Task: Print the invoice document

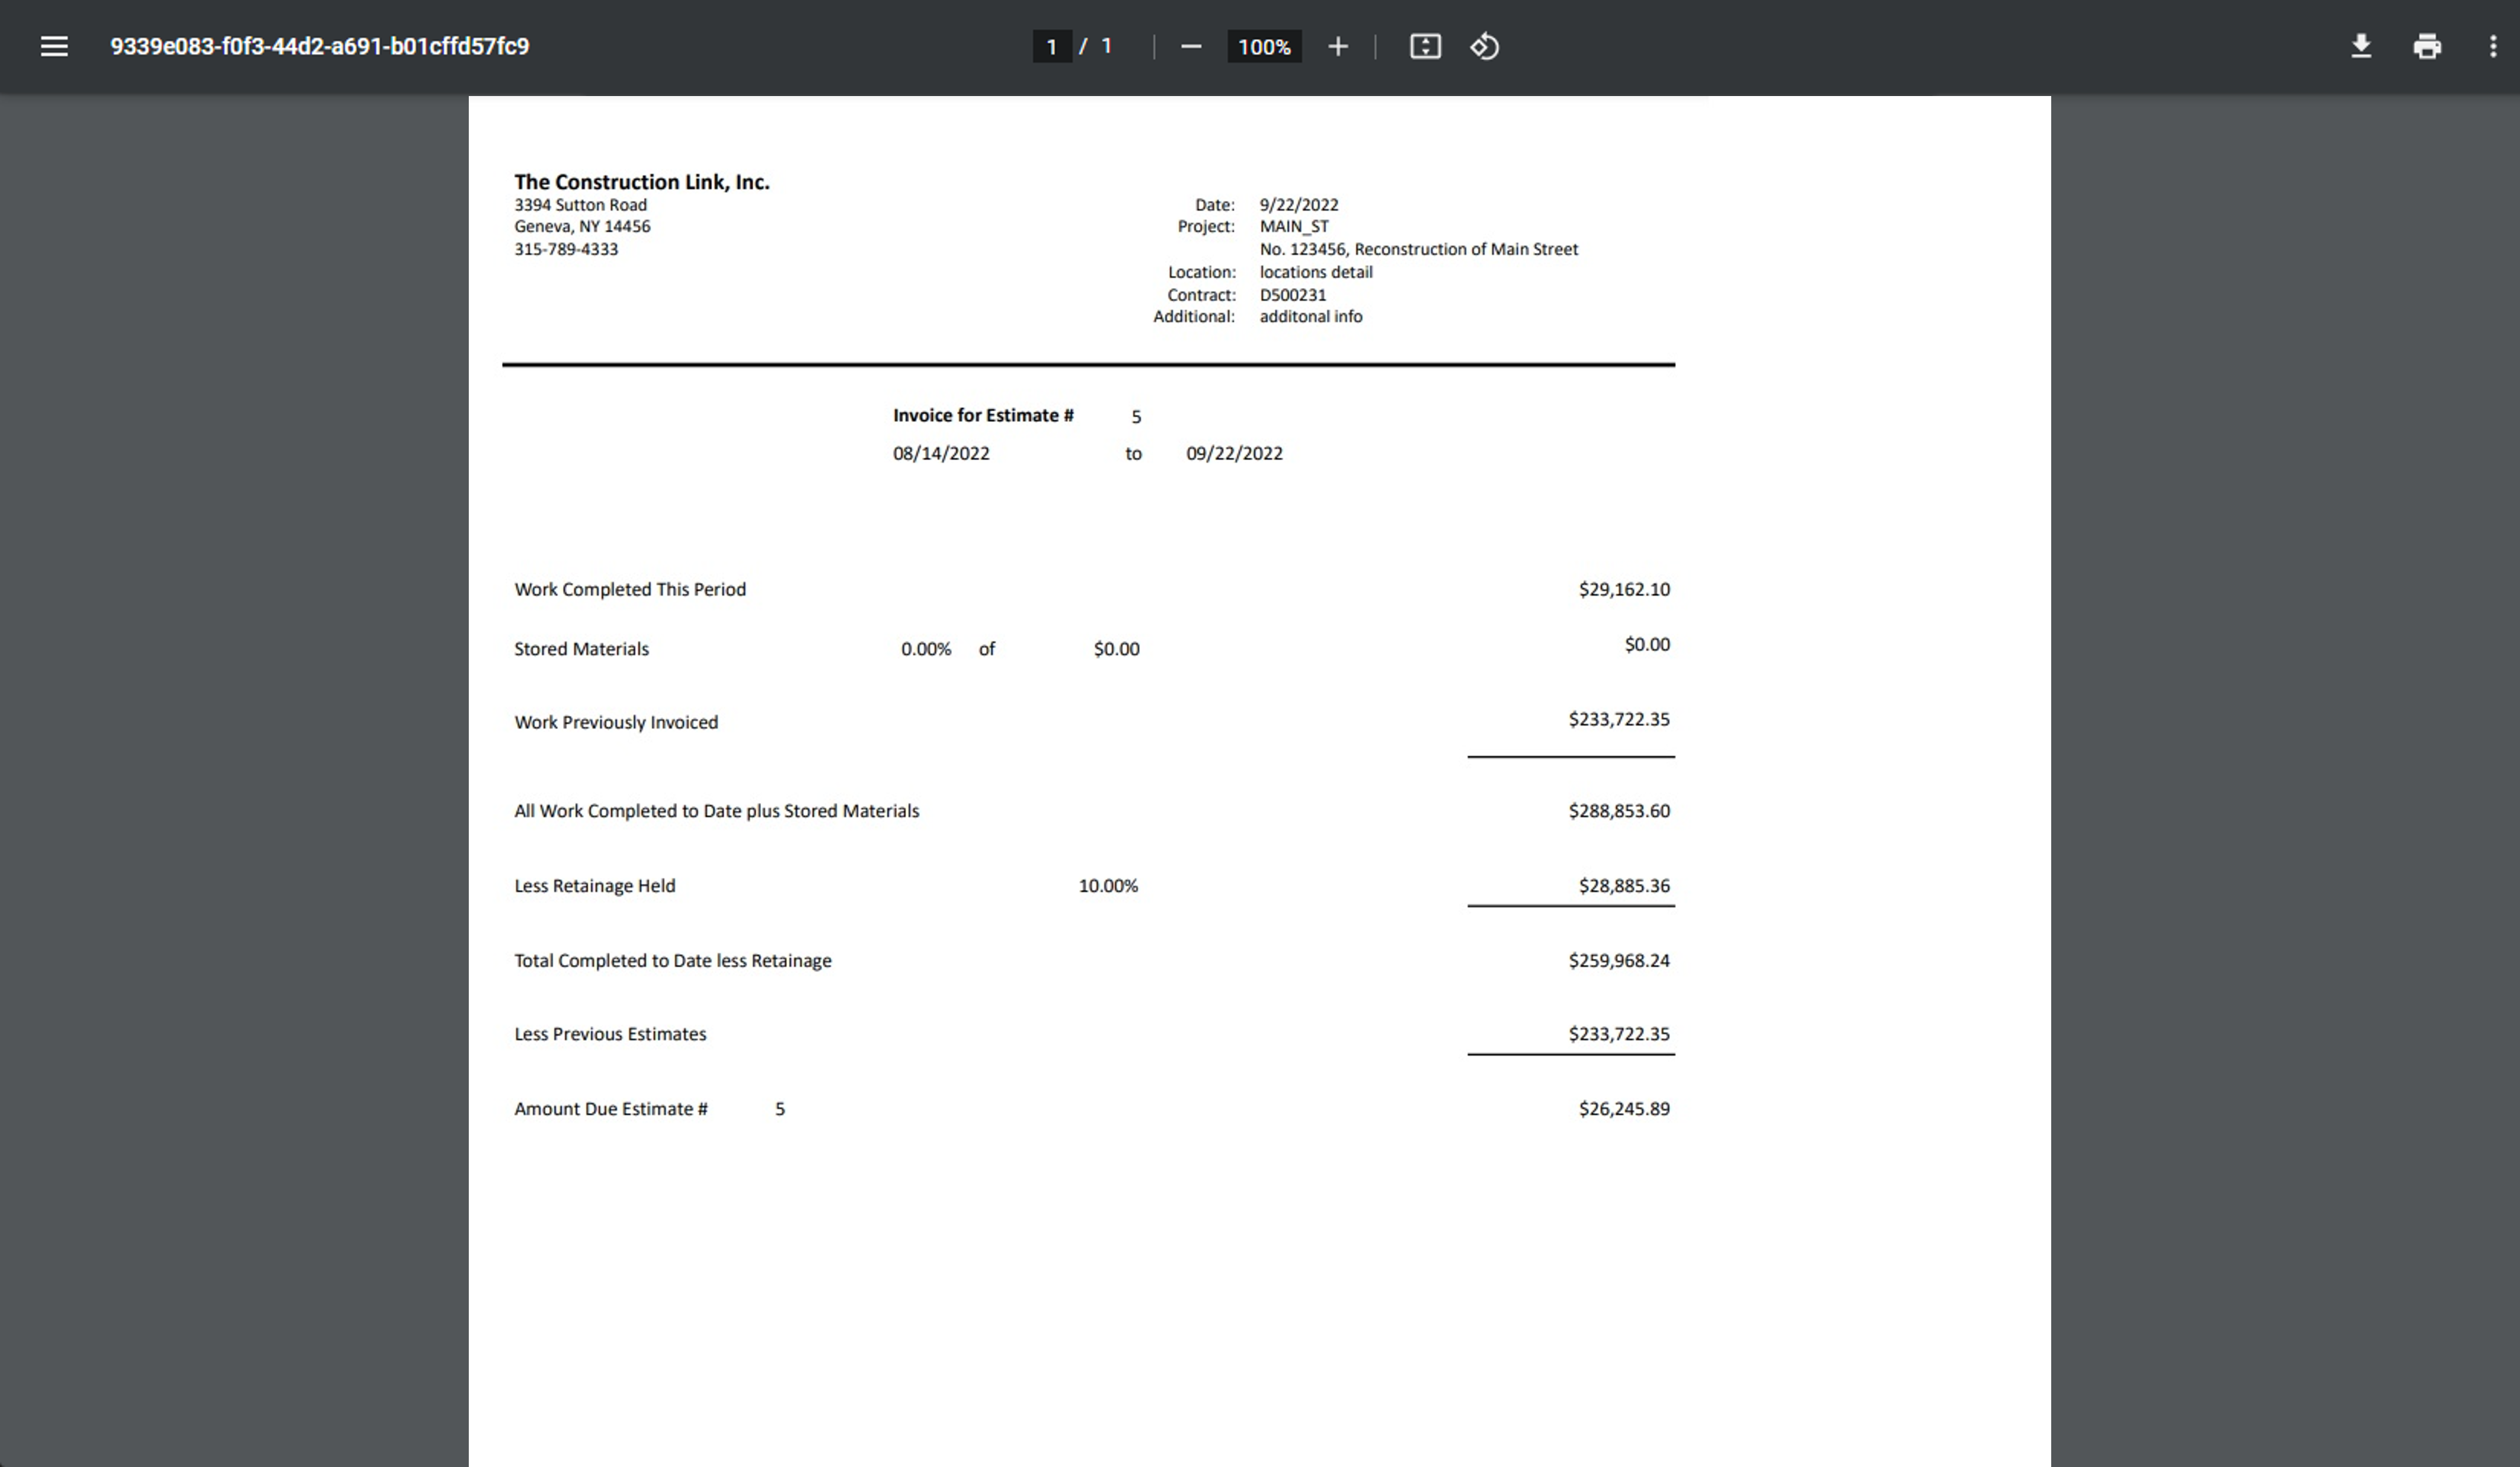Action: (x=2426, y=46)
